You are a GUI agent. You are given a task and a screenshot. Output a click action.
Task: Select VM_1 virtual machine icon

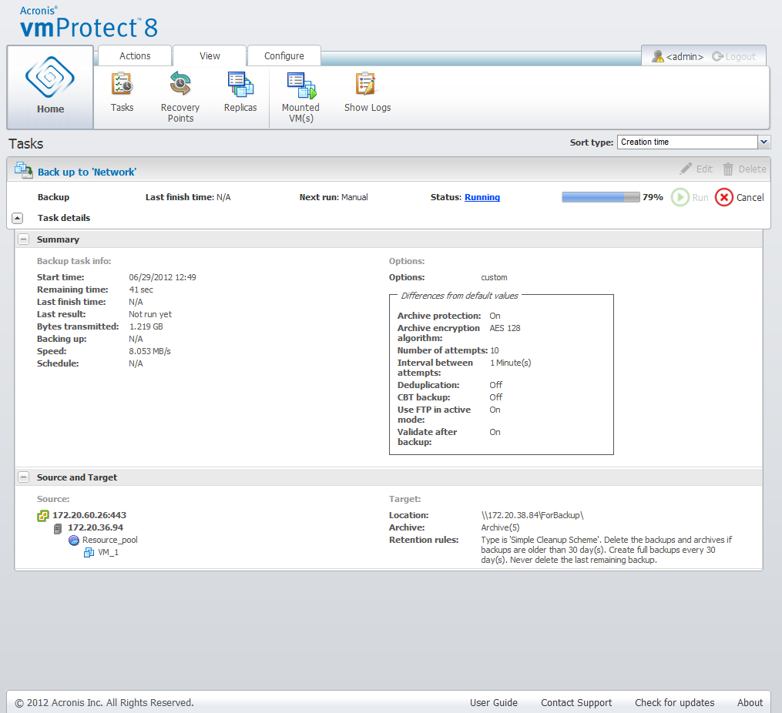pos(89,553)
